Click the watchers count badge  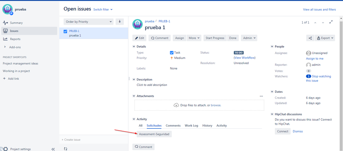pyautogui.click(x=308, y=76)
